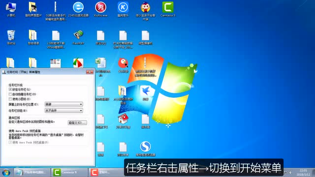
Task: Launch the Kugou music K icon
Action: pyautogui.click(x=123, y=10)
